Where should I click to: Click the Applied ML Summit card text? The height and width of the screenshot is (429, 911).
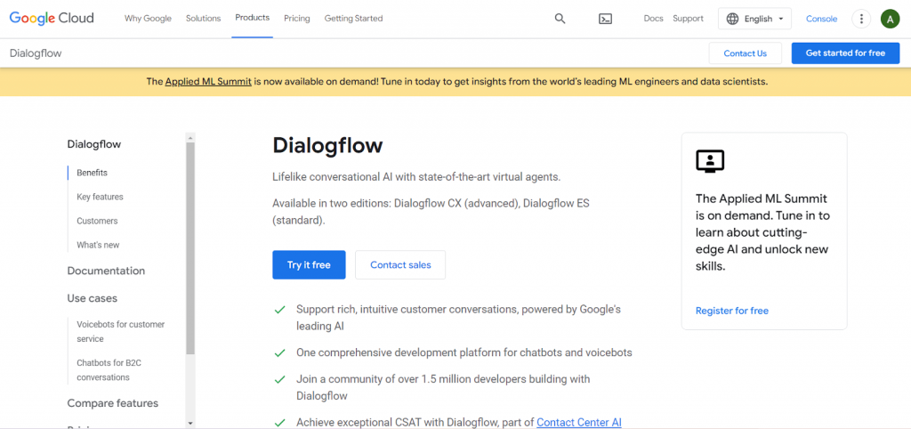762,232
